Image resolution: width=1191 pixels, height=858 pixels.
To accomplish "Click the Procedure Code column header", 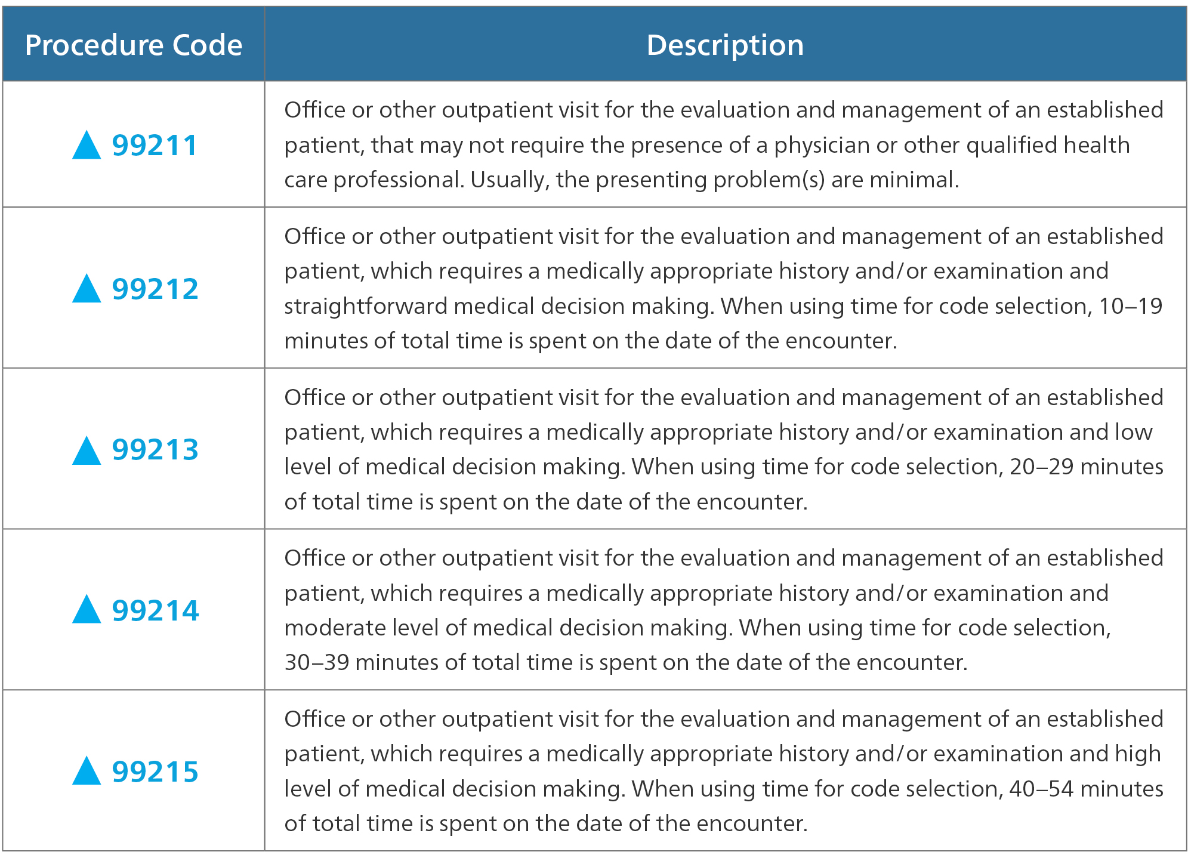I will (134, 45).
